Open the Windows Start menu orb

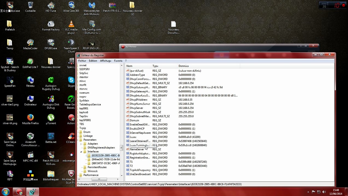pos(6,192)
